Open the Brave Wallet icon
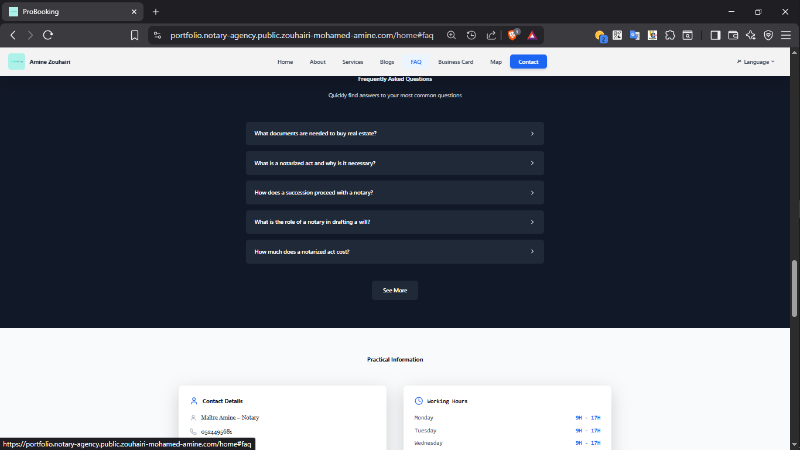The height and width of the screenshot is (450, 800). pos(733,35)
